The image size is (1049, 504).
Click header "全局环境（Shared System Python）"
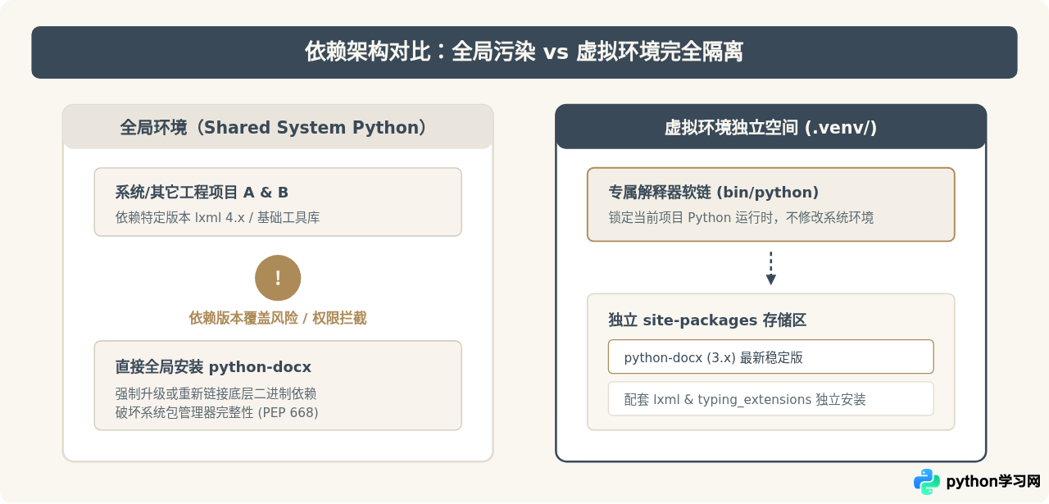point(278,127)
